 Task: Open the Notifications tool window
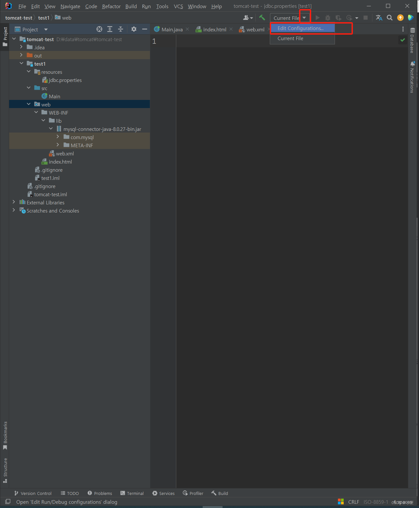412,77
